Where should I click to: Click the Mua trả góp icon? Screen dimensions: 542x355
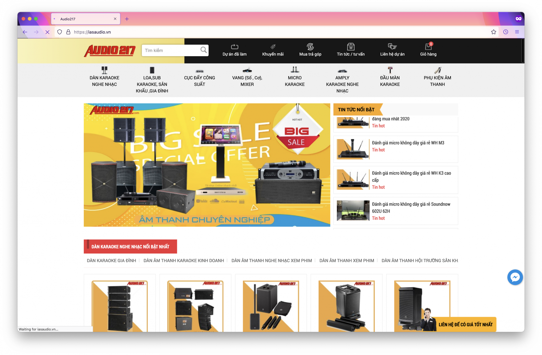[x=310, y=47]
